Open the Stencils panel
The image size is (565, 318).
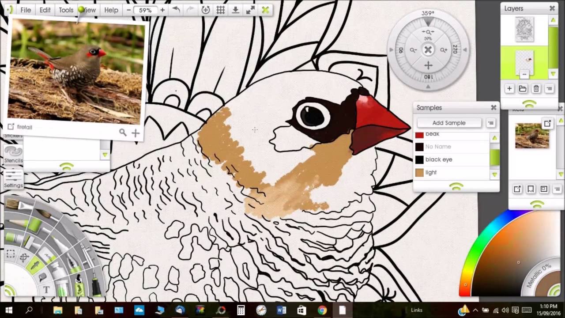pos(13,154)
